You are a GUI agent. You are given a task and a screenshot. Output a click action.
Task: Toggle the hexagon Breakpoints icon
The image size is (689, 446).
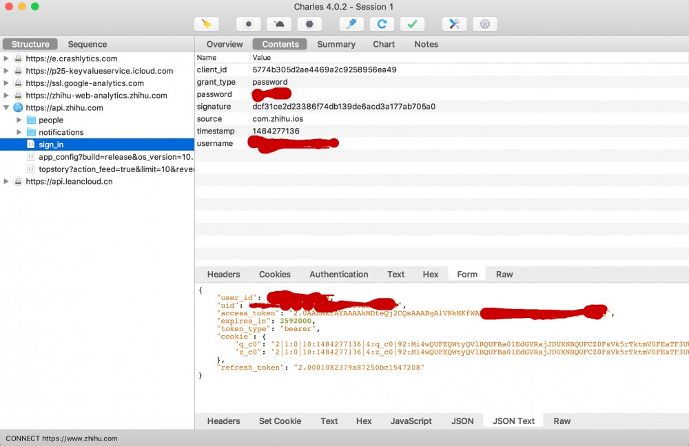310,24
